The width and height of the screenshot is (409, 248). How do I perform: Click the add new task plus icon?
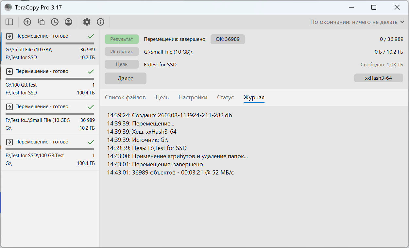click(x=27, y=22)
